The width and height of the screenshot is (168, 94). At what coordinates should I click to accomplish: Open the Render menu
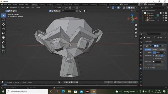point(15,4)
